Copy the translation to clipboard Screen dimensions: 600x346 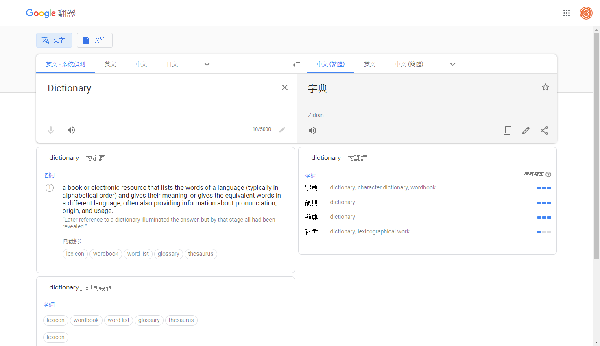507,131
